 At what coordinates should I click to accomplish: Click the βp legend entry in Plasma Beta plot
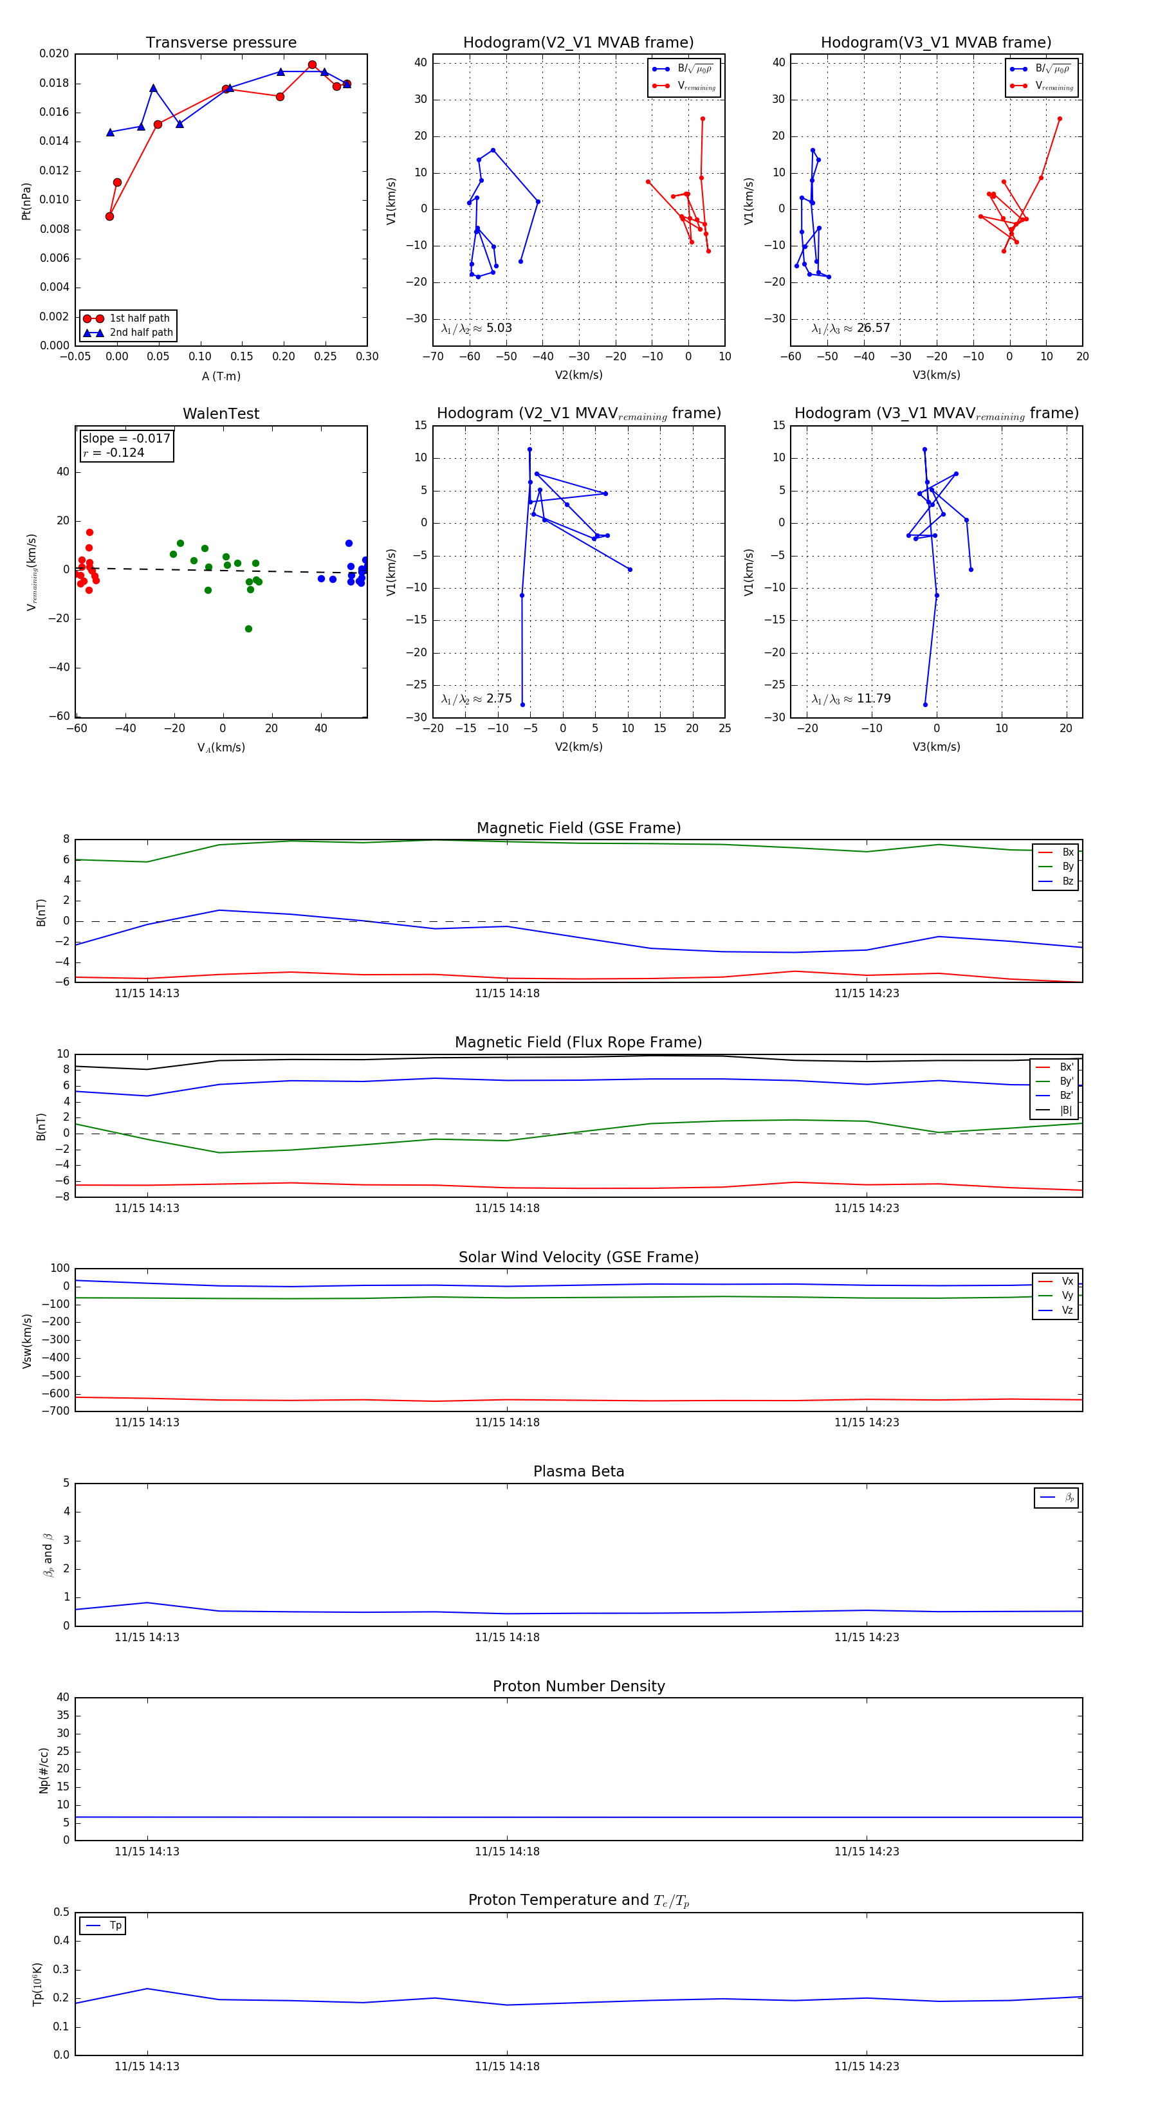click(1056, 1498)
